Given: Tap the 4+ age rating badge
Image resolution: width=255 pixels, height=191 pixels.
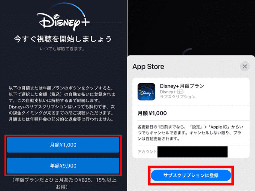Looking at the screenshot, I should pos(180,92).
